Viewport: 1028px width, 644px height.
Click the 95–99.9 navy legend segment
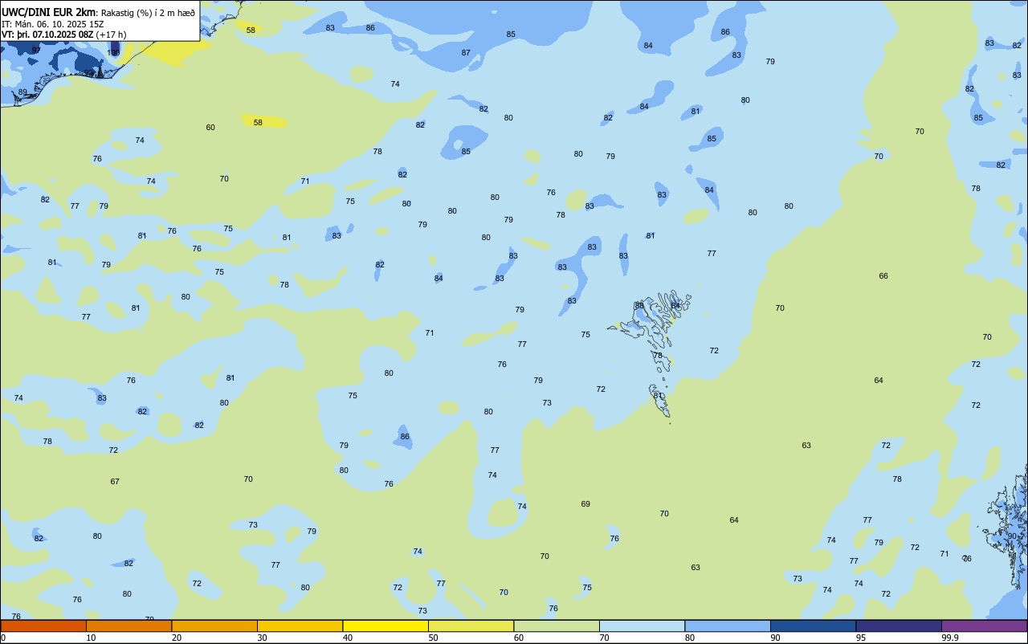pyautogui.click(x=899, y=626)
